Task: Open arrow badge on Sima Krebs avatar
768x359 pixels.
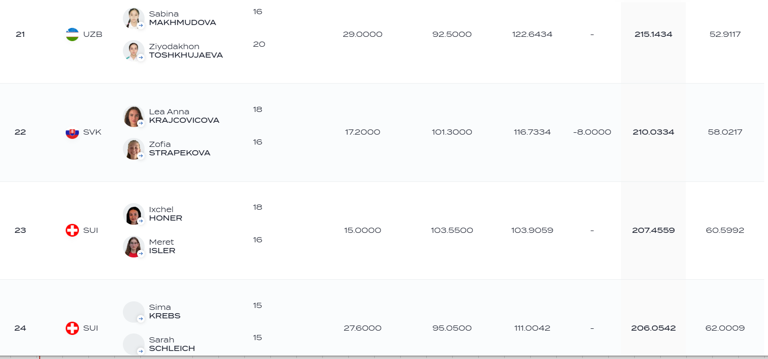Action: click(141, 319)
